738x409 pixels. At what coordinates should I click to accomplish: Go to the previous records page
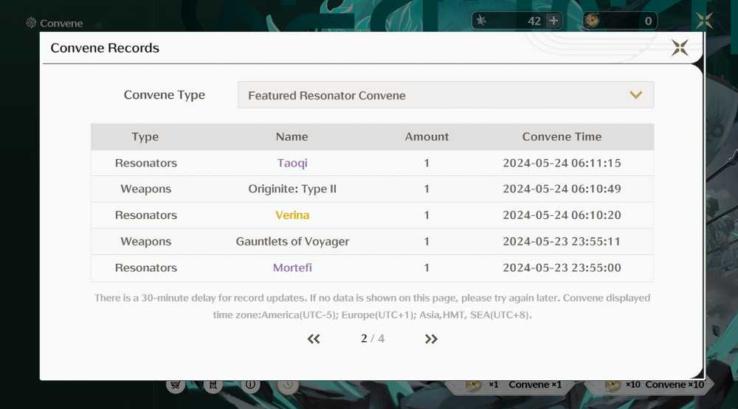[x=314, y=339]
